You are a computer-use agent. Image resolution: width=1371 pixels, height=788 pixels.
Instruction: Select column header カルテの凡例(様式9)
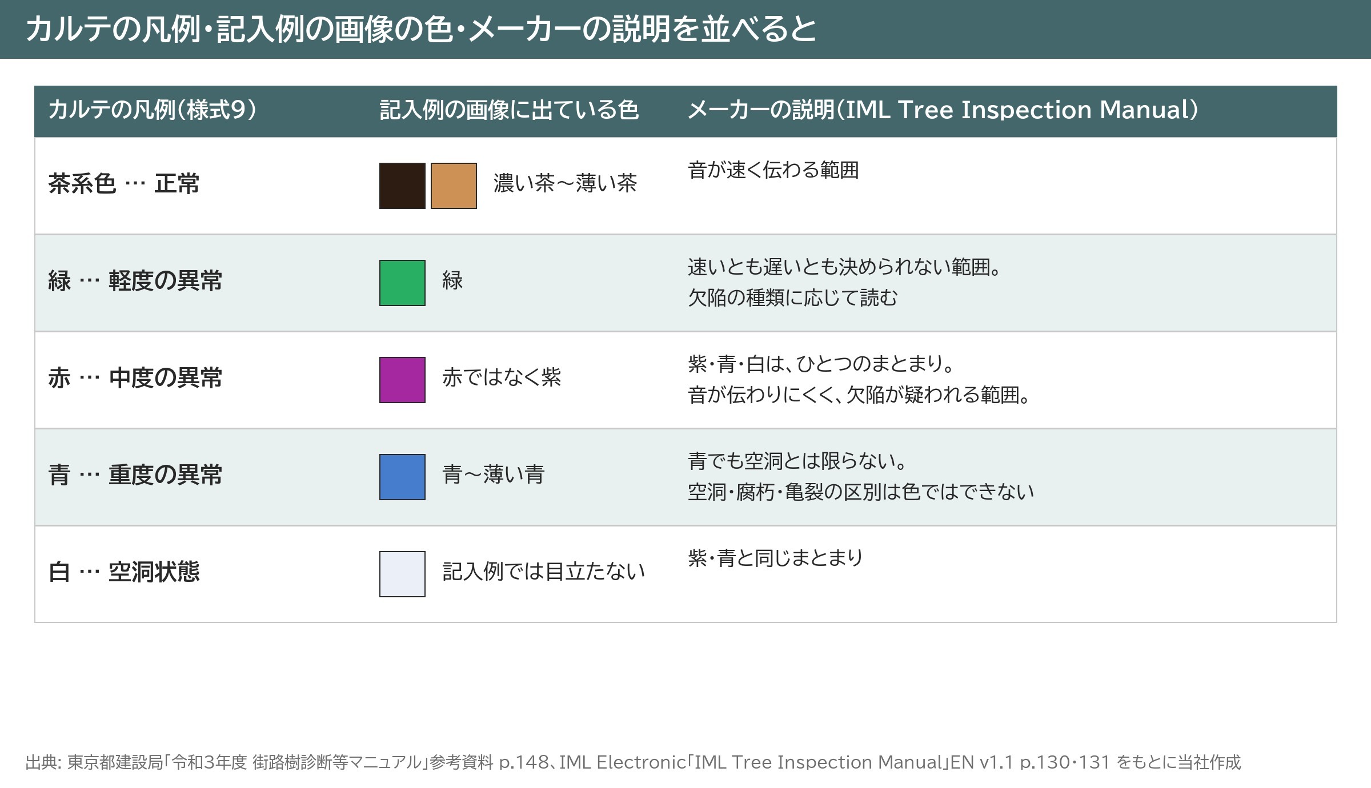[153, 110]
